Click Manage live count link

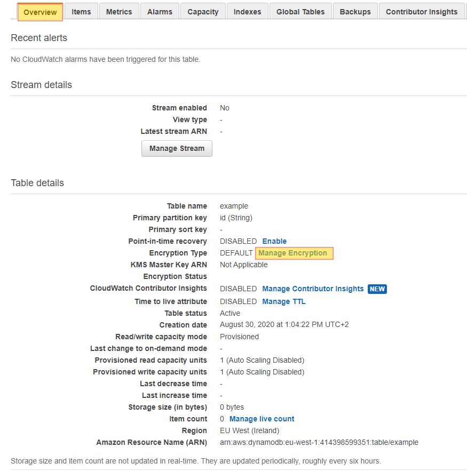coord(262,419)
